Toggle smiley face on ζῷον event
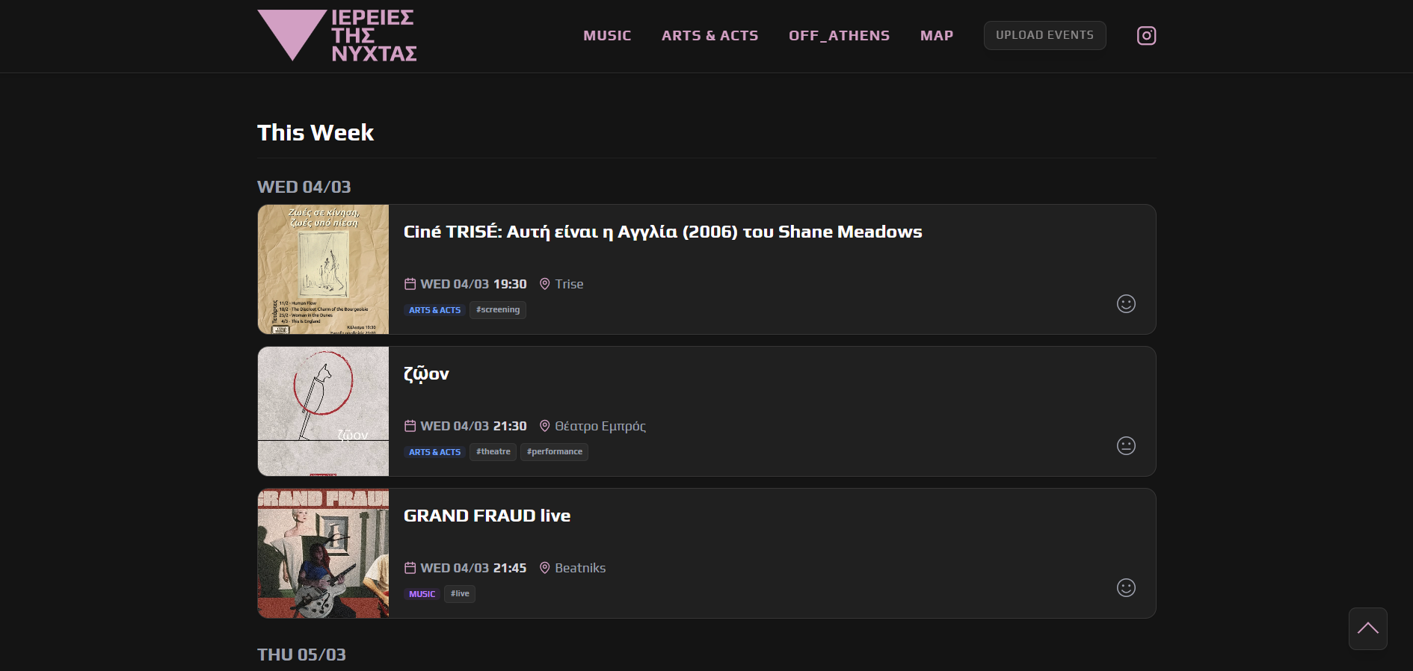 (x=1126, y=445)
